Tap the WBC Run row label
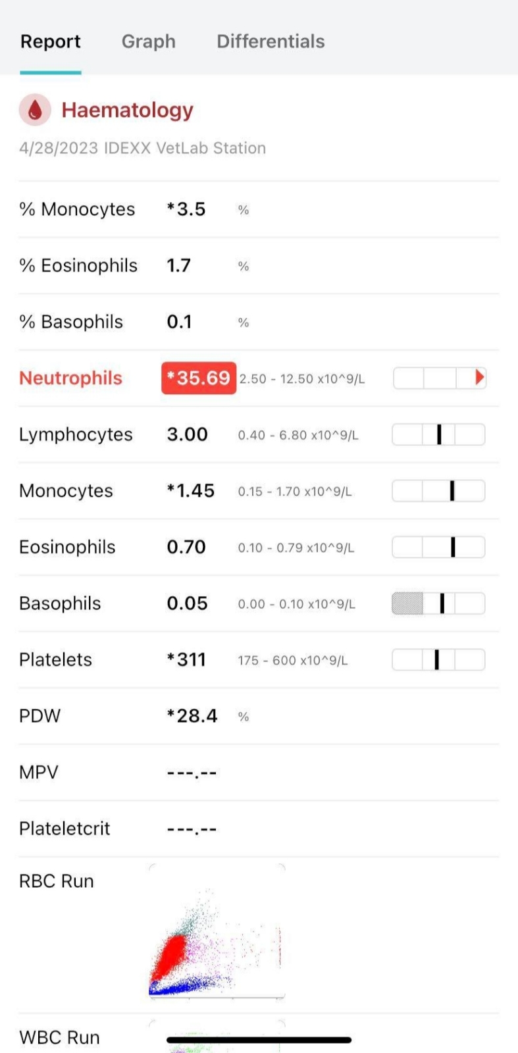The width and height of the screenshot is (518, 1053). pos(59,1037)
